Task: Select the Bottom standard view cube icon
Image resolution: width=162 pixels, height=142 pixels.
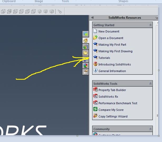Action: pyautogui.click(x=33, y=11)
